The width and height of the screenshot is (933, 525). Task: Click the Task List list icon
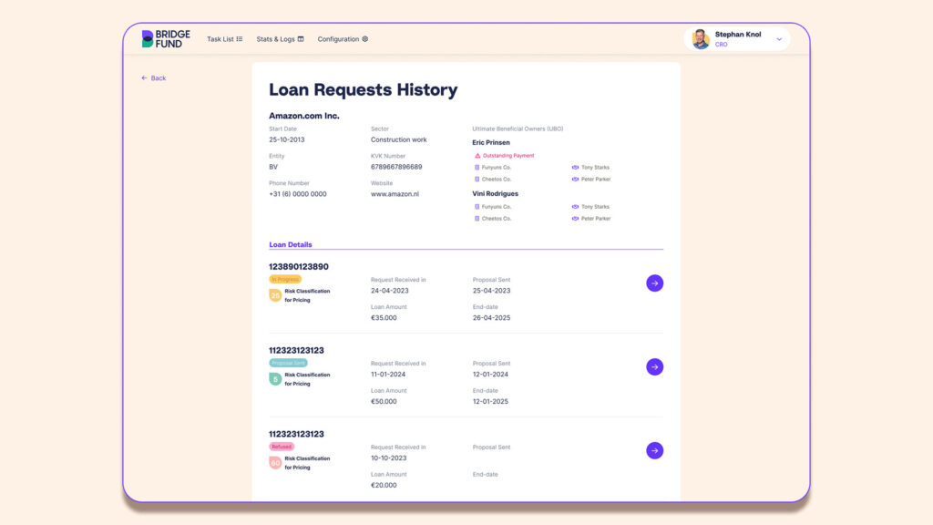240,39
